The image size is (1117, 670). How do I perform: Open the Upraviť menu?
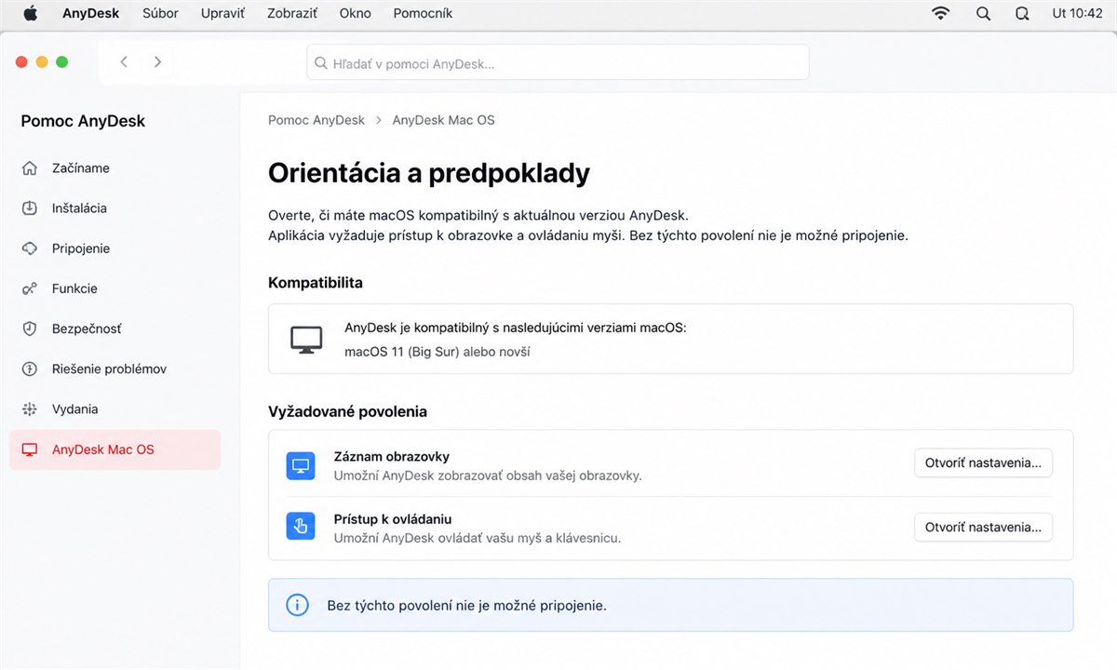(222, 13)
